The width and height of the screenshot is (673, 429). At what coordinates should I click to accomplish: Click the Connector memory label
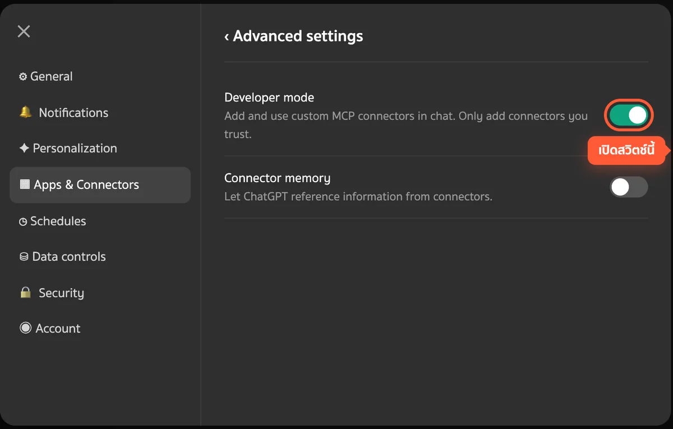(277, 178)
